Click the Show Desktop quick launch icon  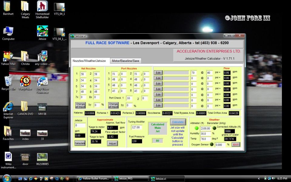(x=20, y=179)
